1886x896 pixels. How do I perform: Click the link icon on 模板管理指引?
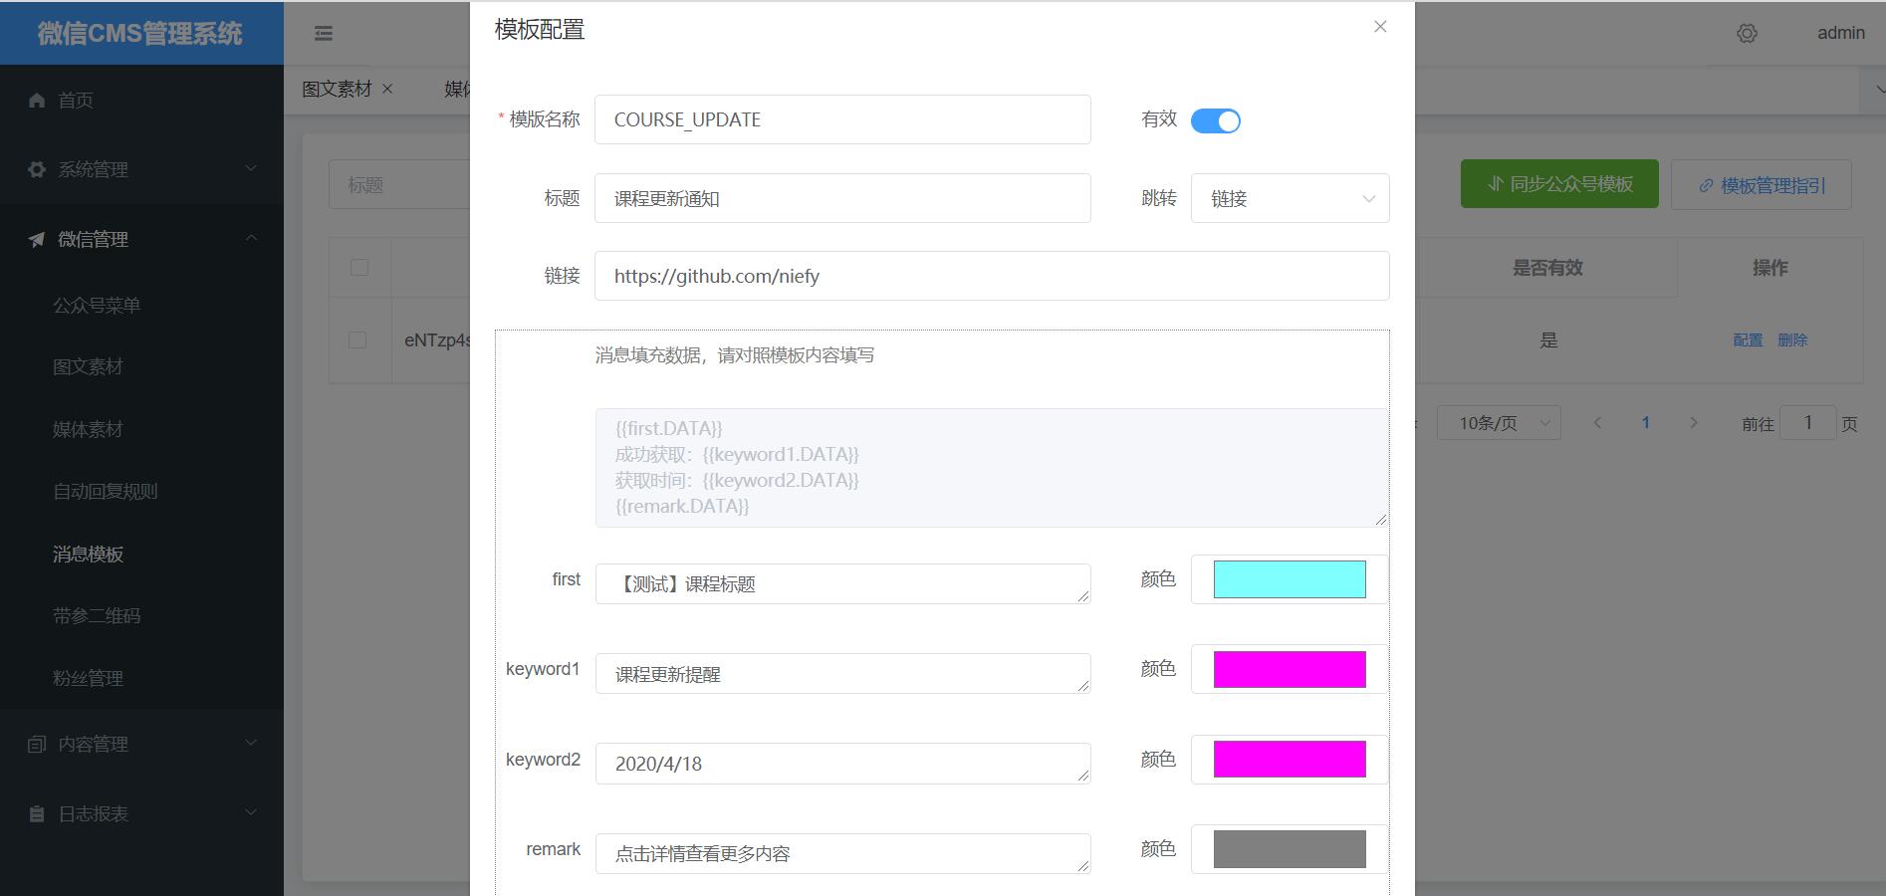[x=1706, y=184]
